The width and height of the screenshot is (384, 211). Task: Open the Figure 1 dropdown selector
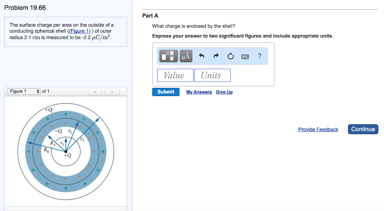click(x=24, y=91)
